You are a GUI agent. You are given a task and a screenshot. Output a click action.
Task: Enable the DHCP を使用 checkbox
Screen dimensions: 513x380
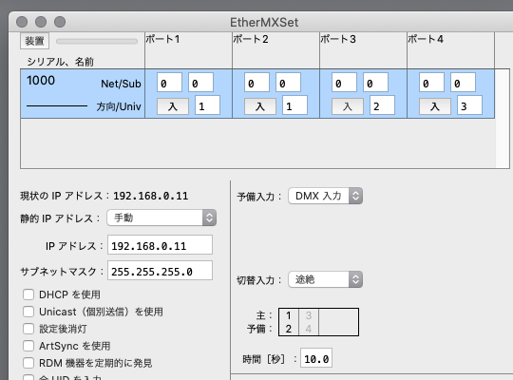pos(28,294)
